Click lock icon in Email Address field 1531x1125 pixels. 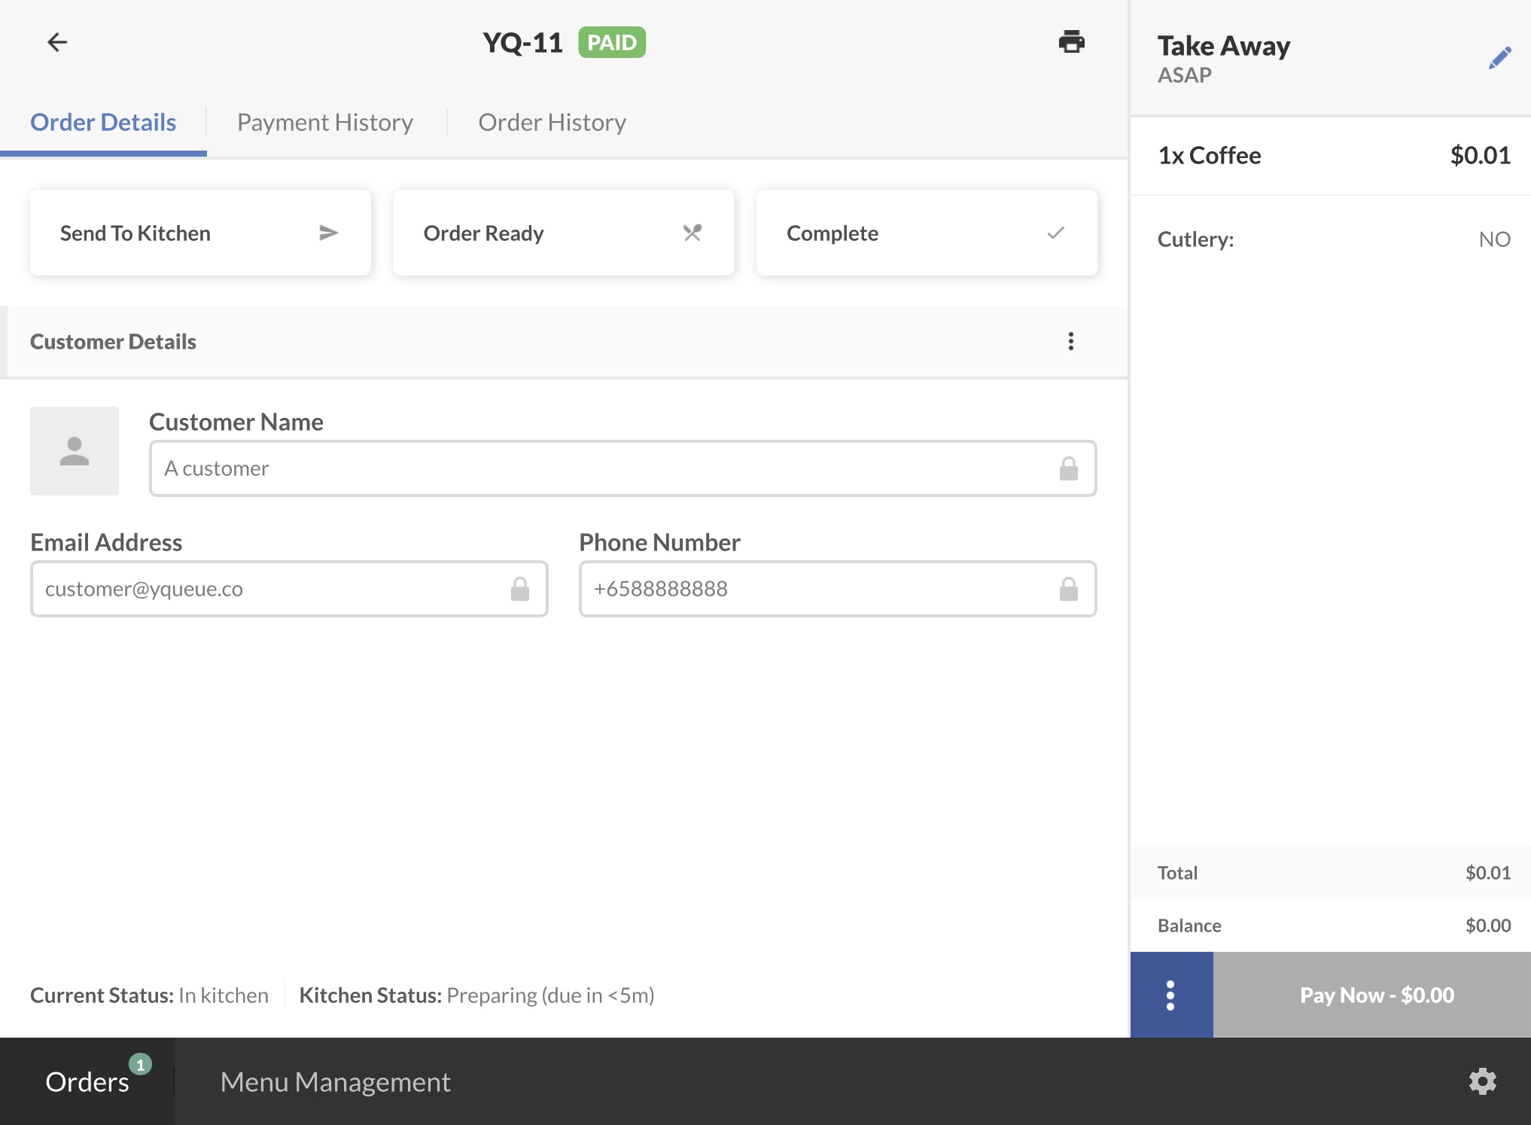point(519,589)
